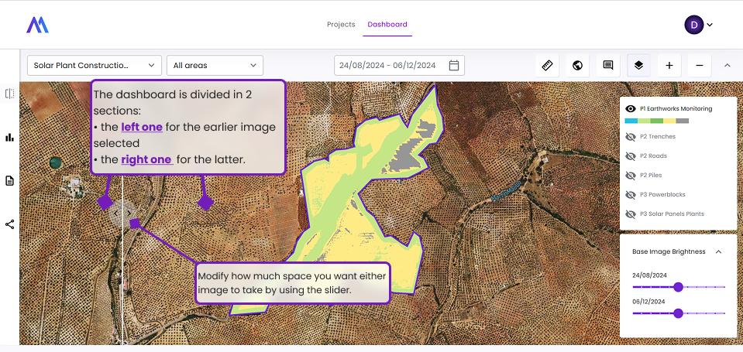Screen dimensions: 743x352
Task: Click the blue legend color swatch
Action: coord(631,121)
